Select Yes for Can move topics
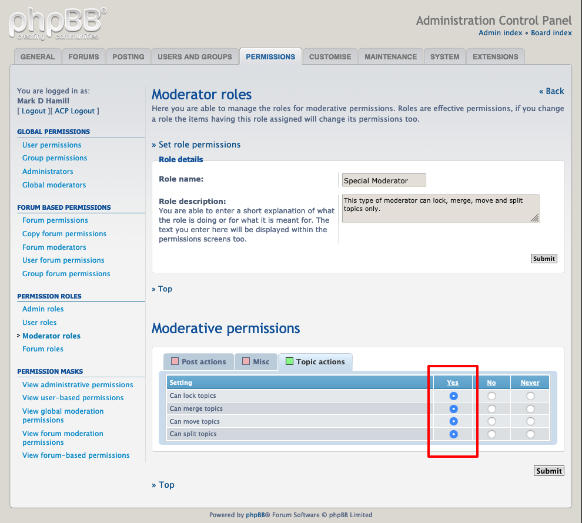The height and width of the screenshot is (523, 582). click(x=453, y=421)
